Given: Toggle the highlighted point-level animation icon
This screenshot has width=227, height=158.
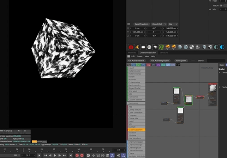Looking at the screenshot, I should [x=112, y=155].
